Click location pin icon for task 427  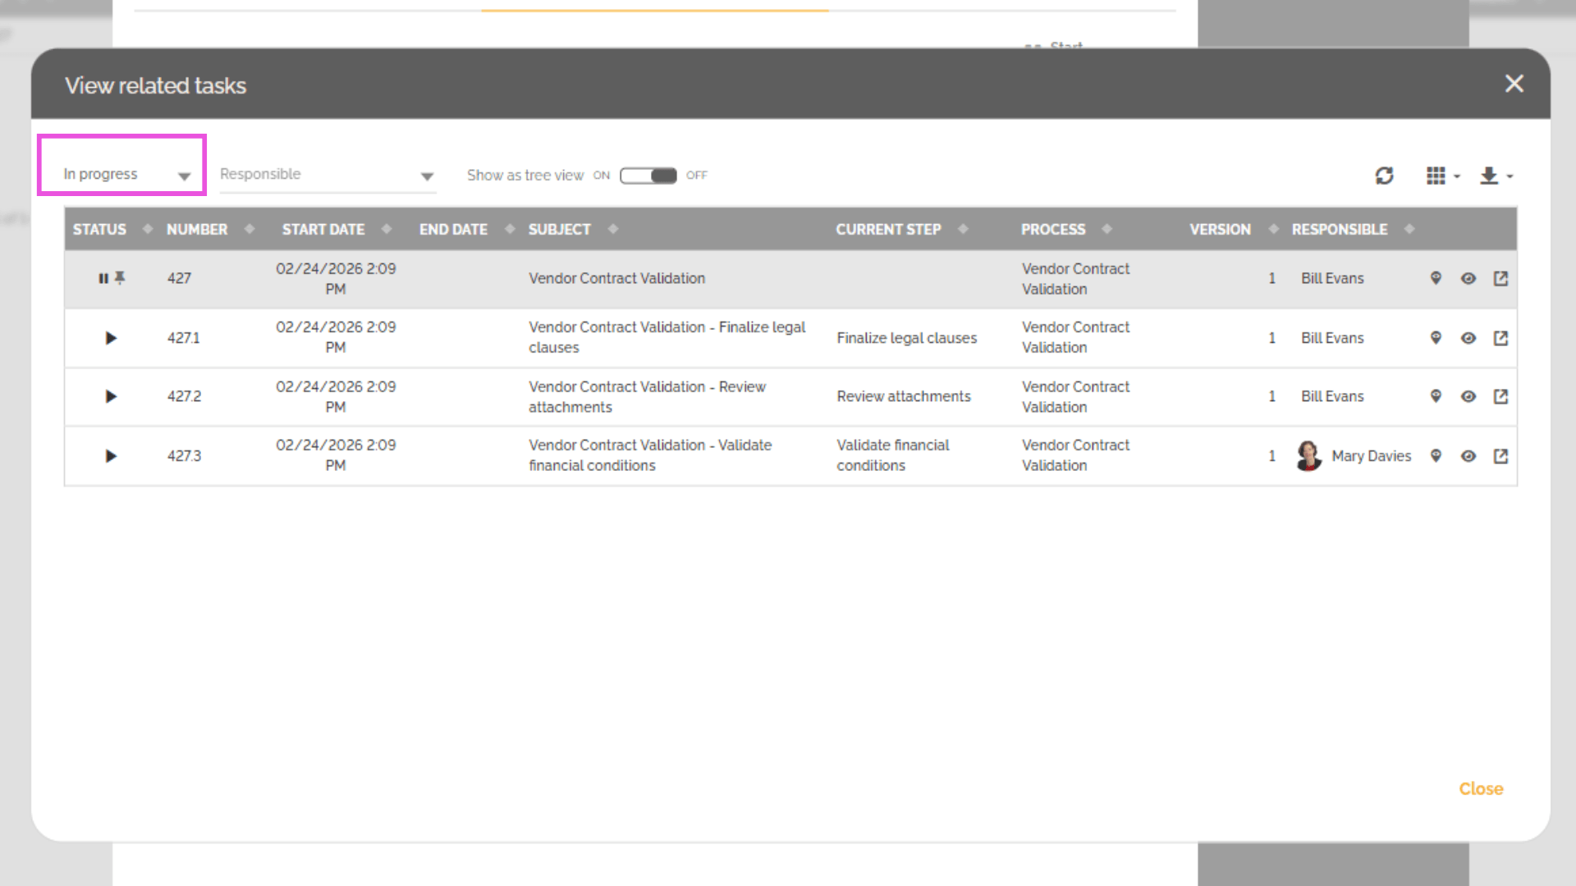[x=1436, y=278]
